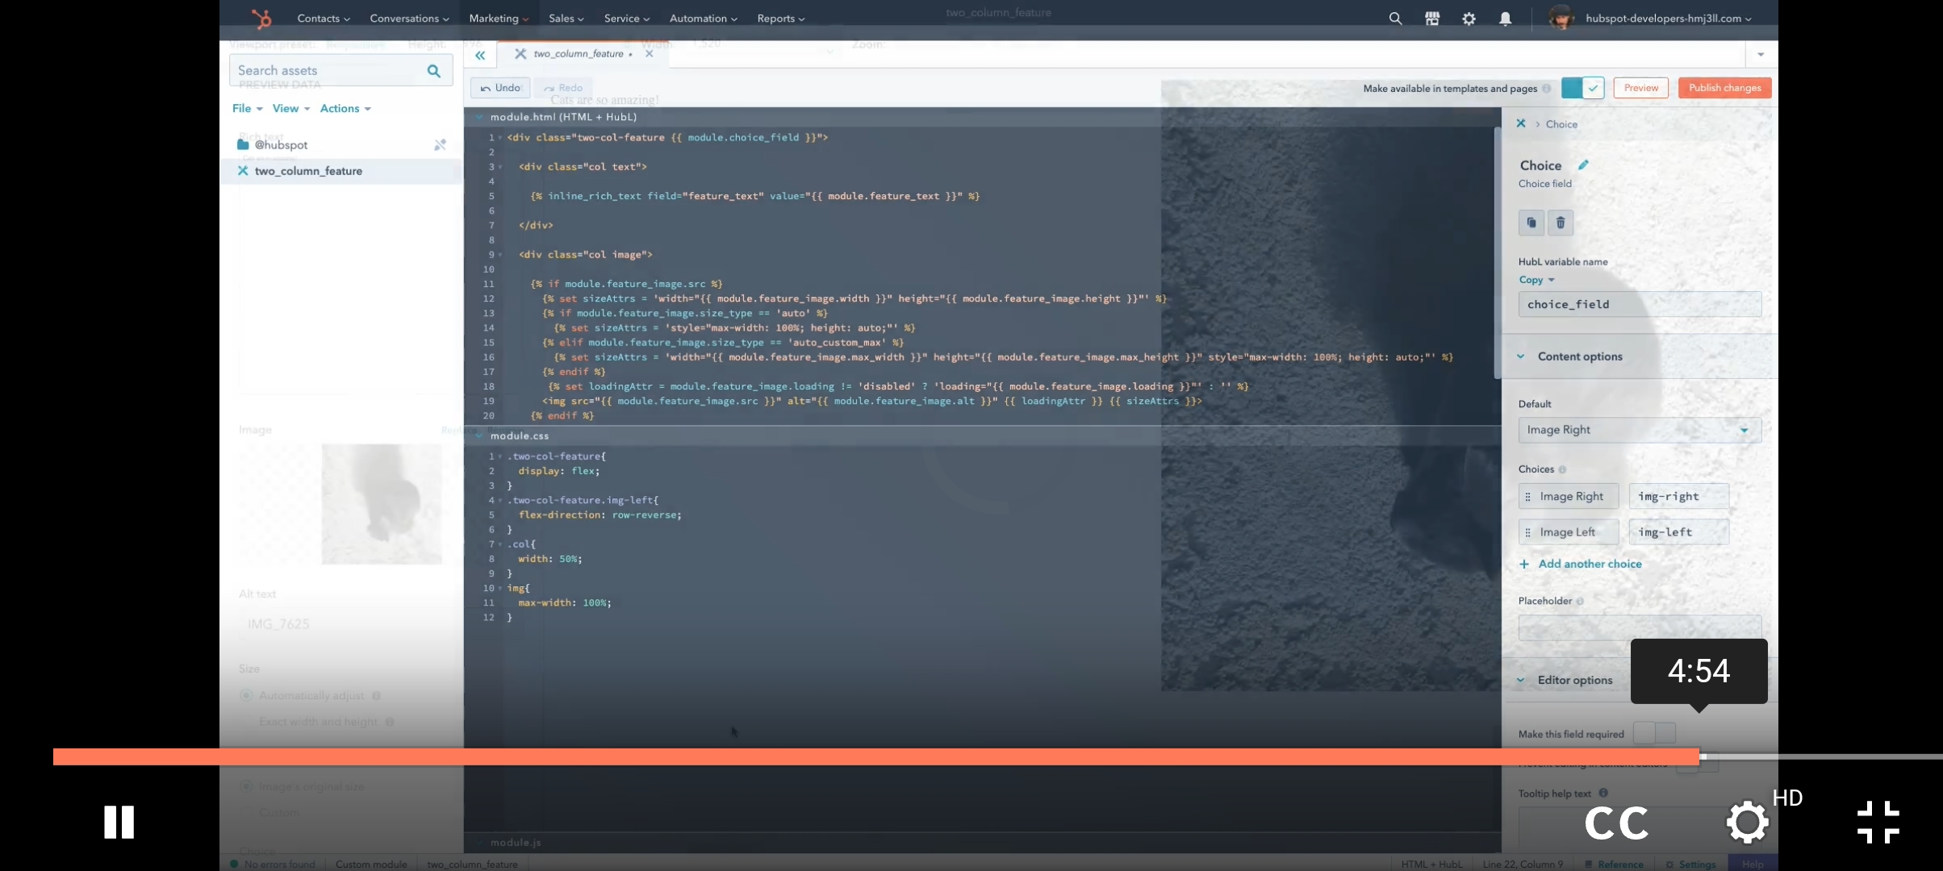Screen dimensions: 1943x871
Task: Select the Automatically adjust size option
Action: click(x=245, y=695)
